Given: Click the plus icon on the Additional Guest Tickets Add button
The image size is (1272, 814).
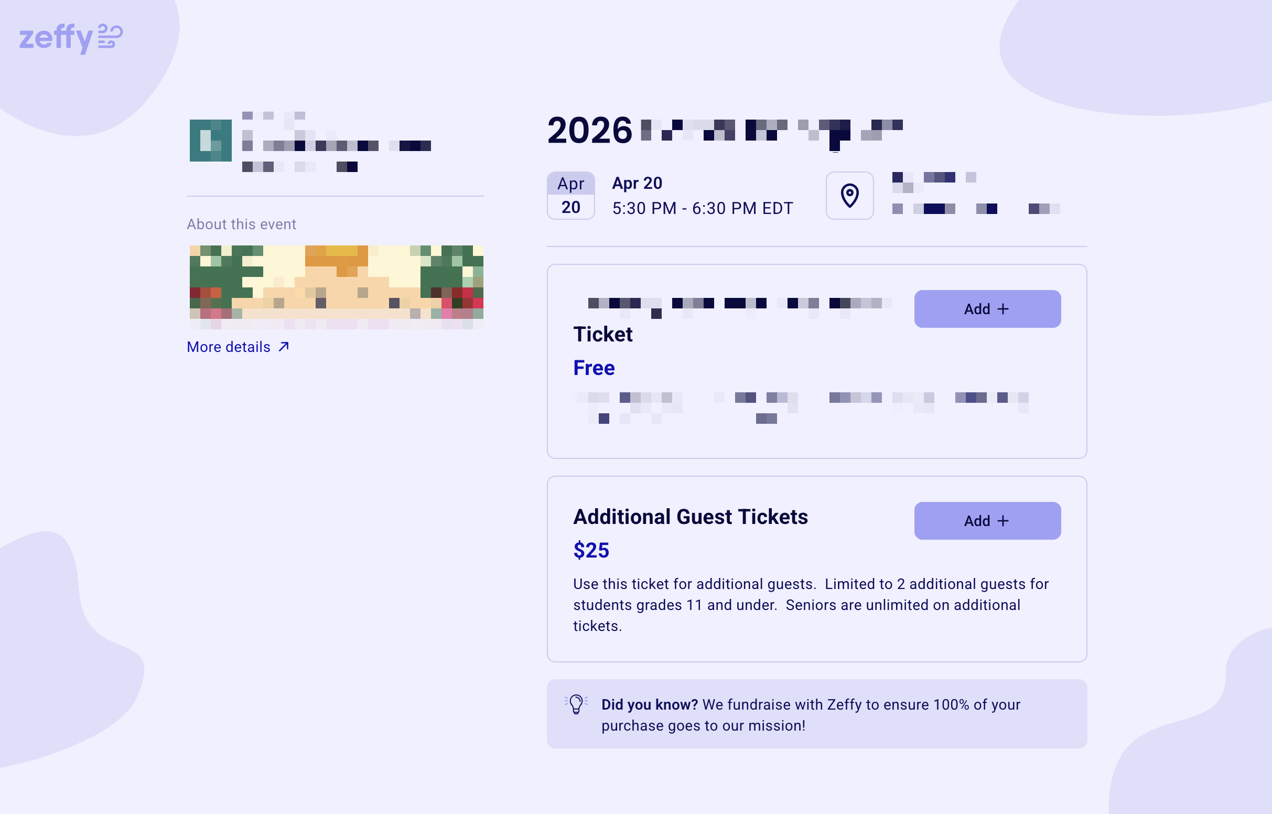Looking at the screenshot, I should [x=1002, y=521].
